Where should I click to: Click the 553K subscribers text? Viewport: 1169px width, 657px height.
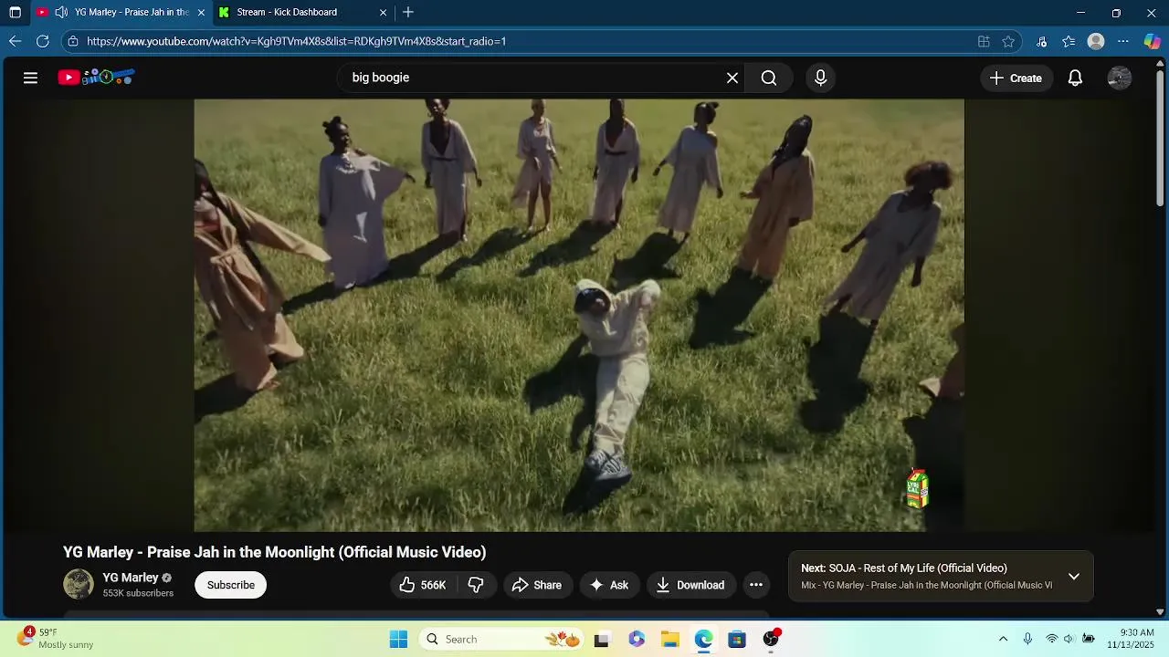138,593
